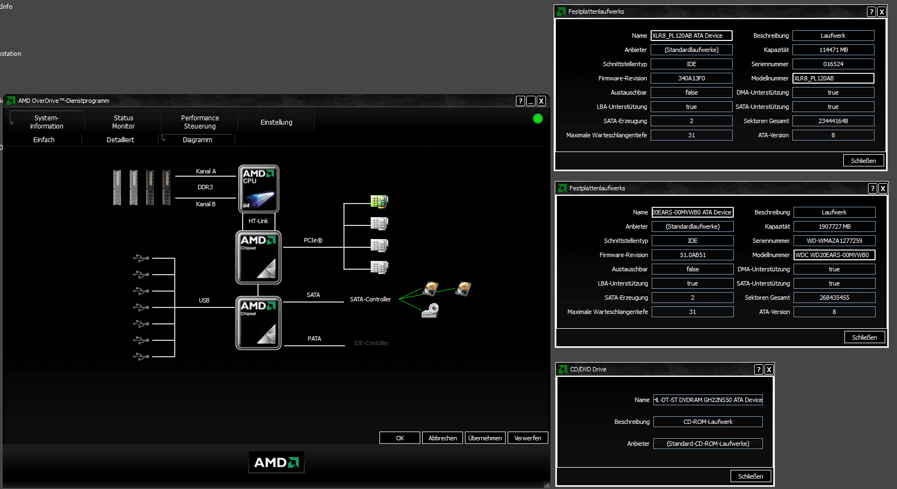The height and width of the screenshot is (489, 897).
Task: Click the 1907727 MB Kapazität value
Action: (x=835, y=226)
